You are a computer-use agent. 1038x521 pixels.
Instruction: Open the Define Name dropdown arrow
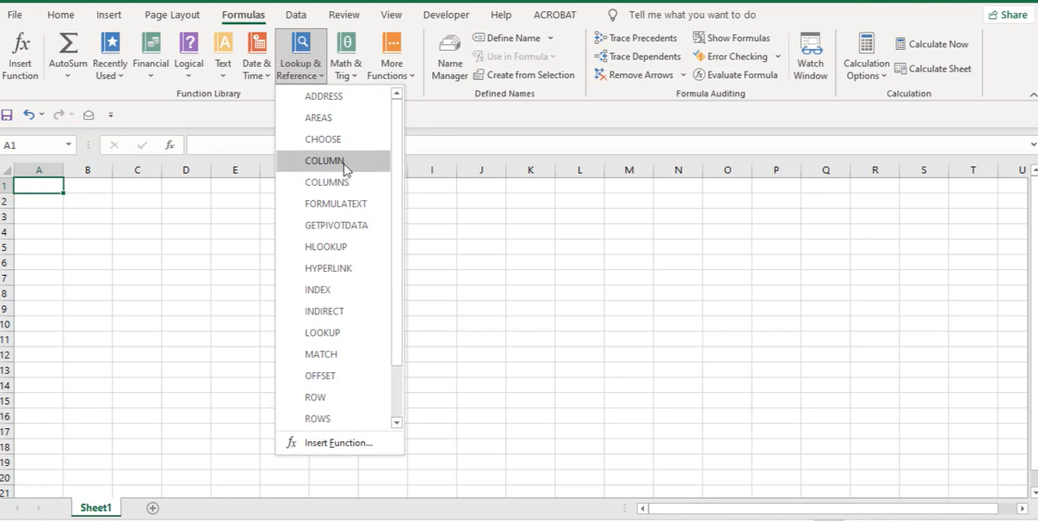[x=550, y=38]
